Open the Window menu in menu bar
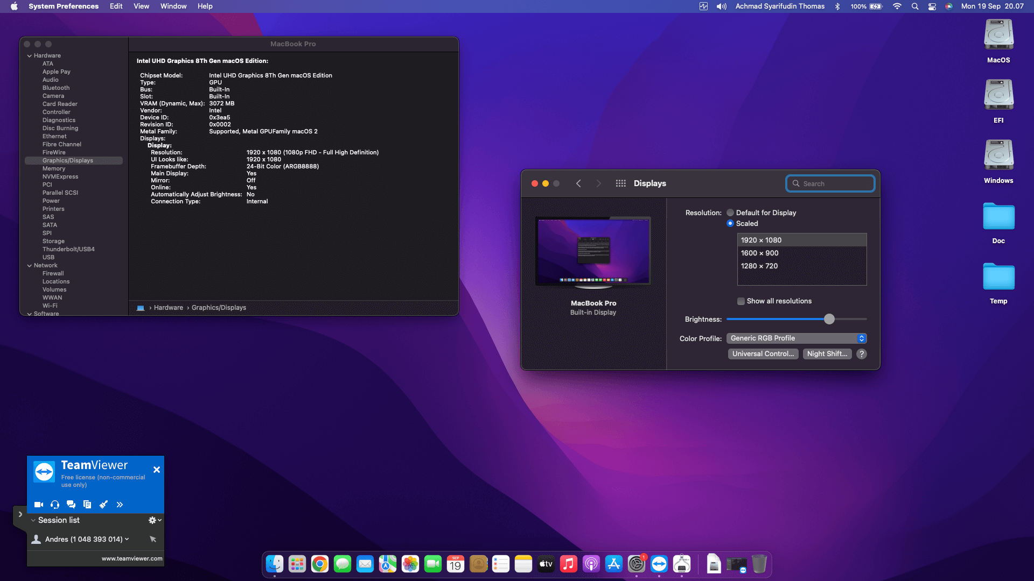 (x=173, y=6)
